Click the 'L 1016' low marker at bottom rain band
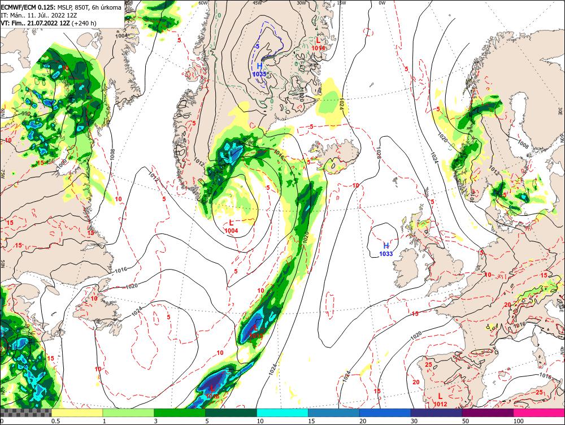 click(x=212, y=392)
